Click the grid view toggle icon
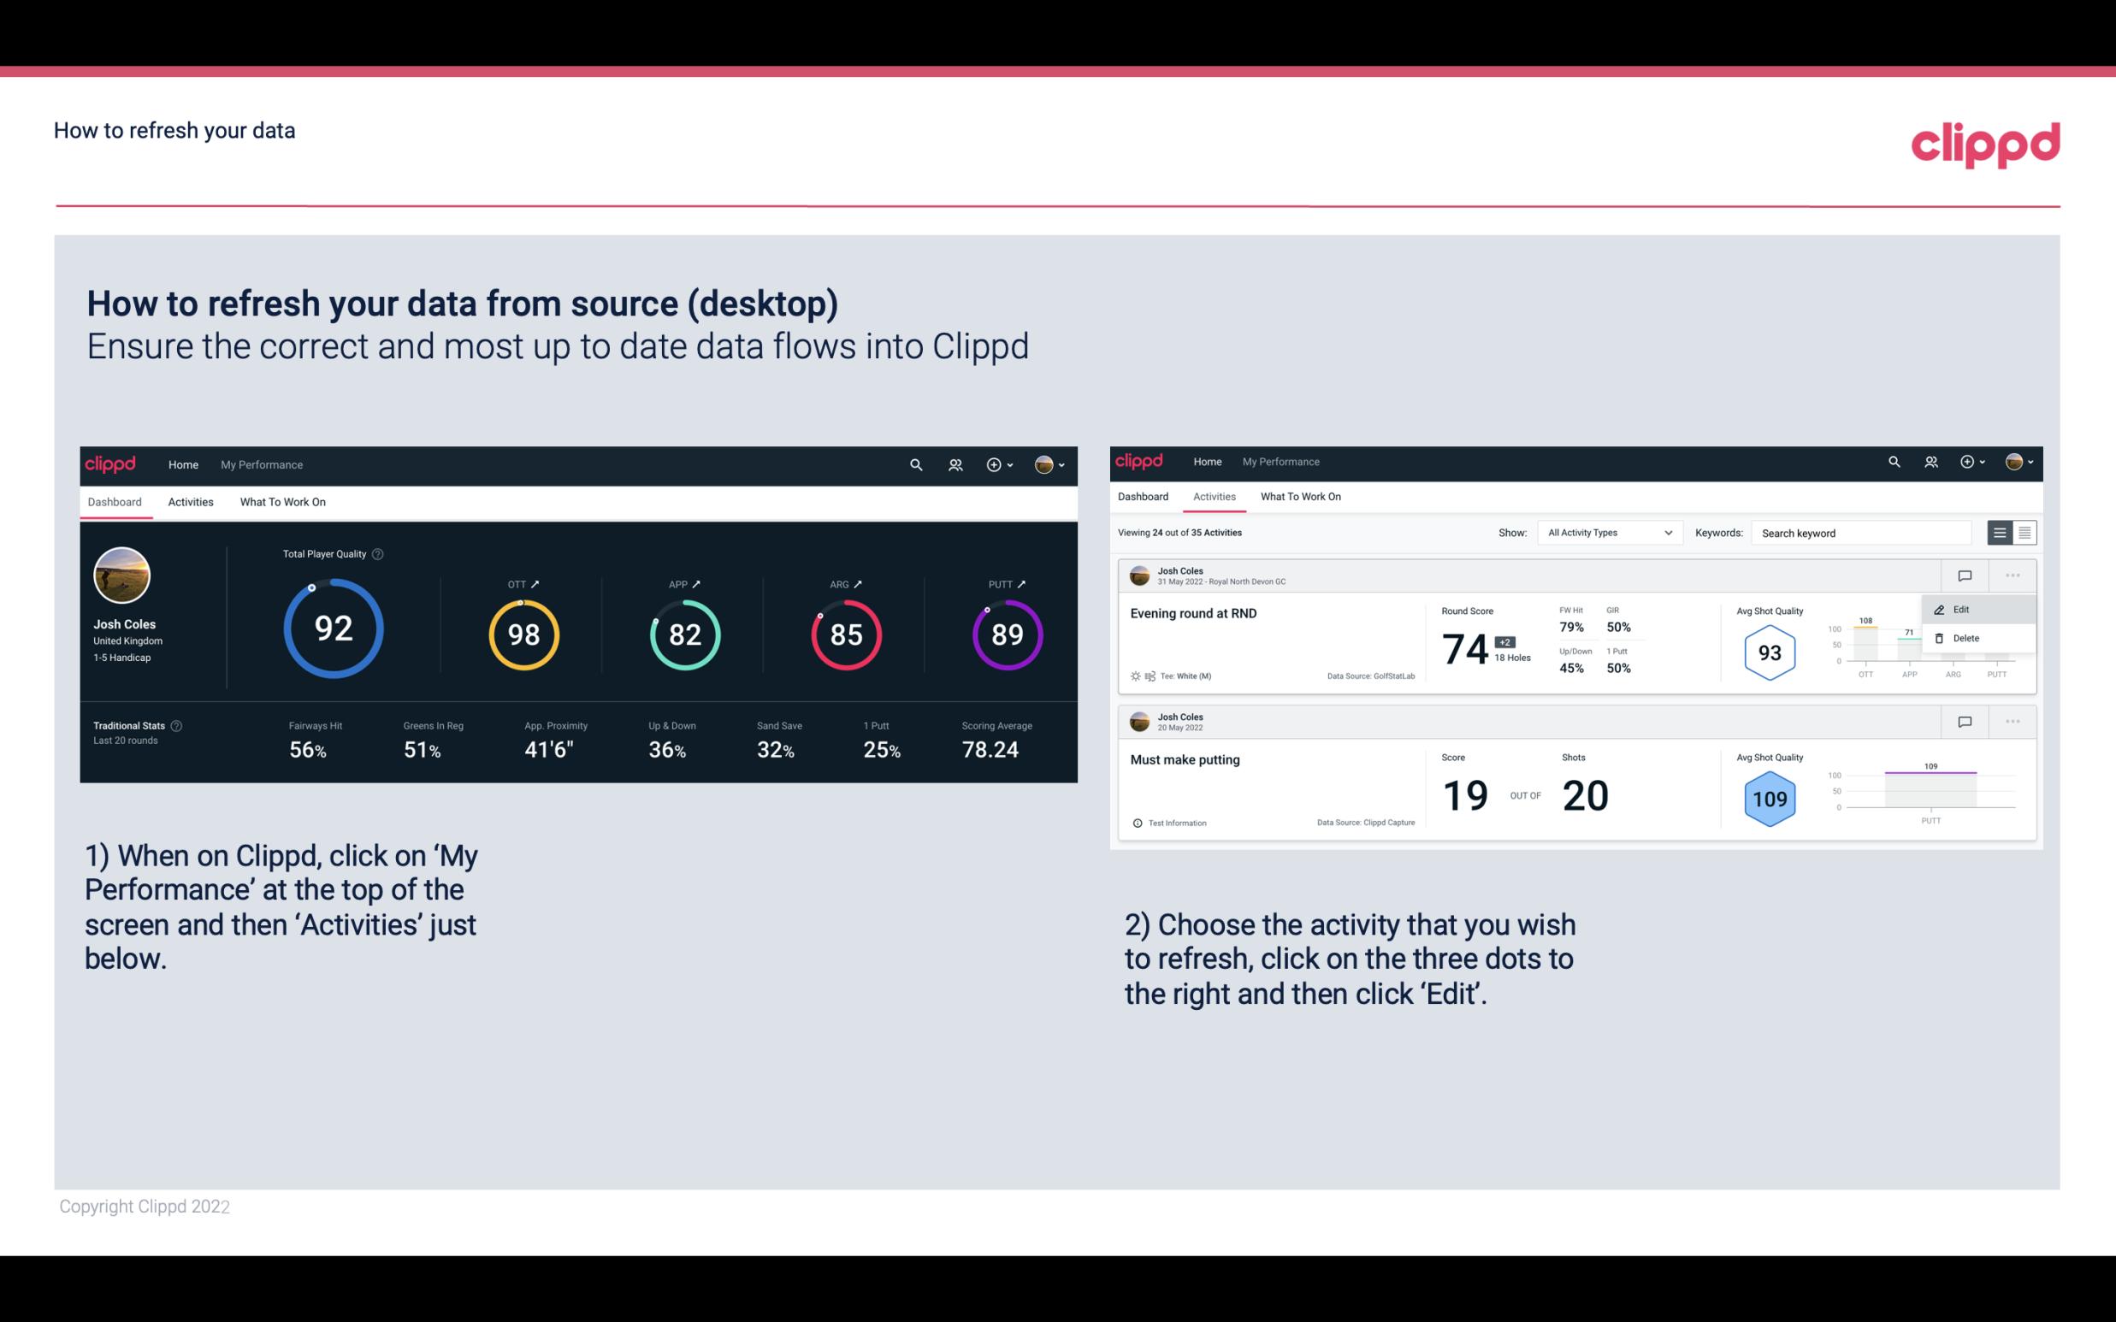 click(2023, 532)
